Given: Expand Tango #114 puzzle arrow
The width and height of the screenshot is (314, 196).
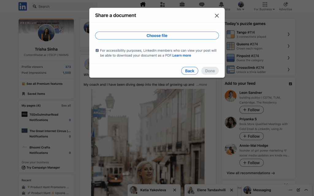Looking at the screenshot, I should (289, 34).
